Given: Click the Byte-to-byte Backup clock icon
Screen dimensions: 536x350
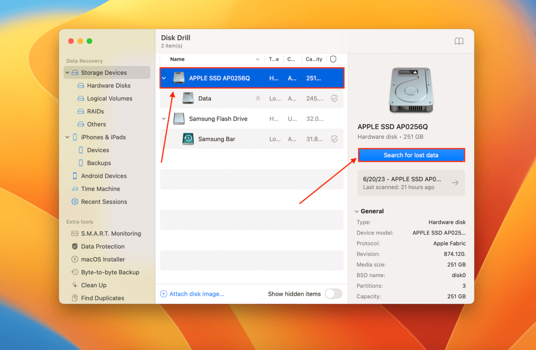Looking at the screenshot, I should pos(75,272).
